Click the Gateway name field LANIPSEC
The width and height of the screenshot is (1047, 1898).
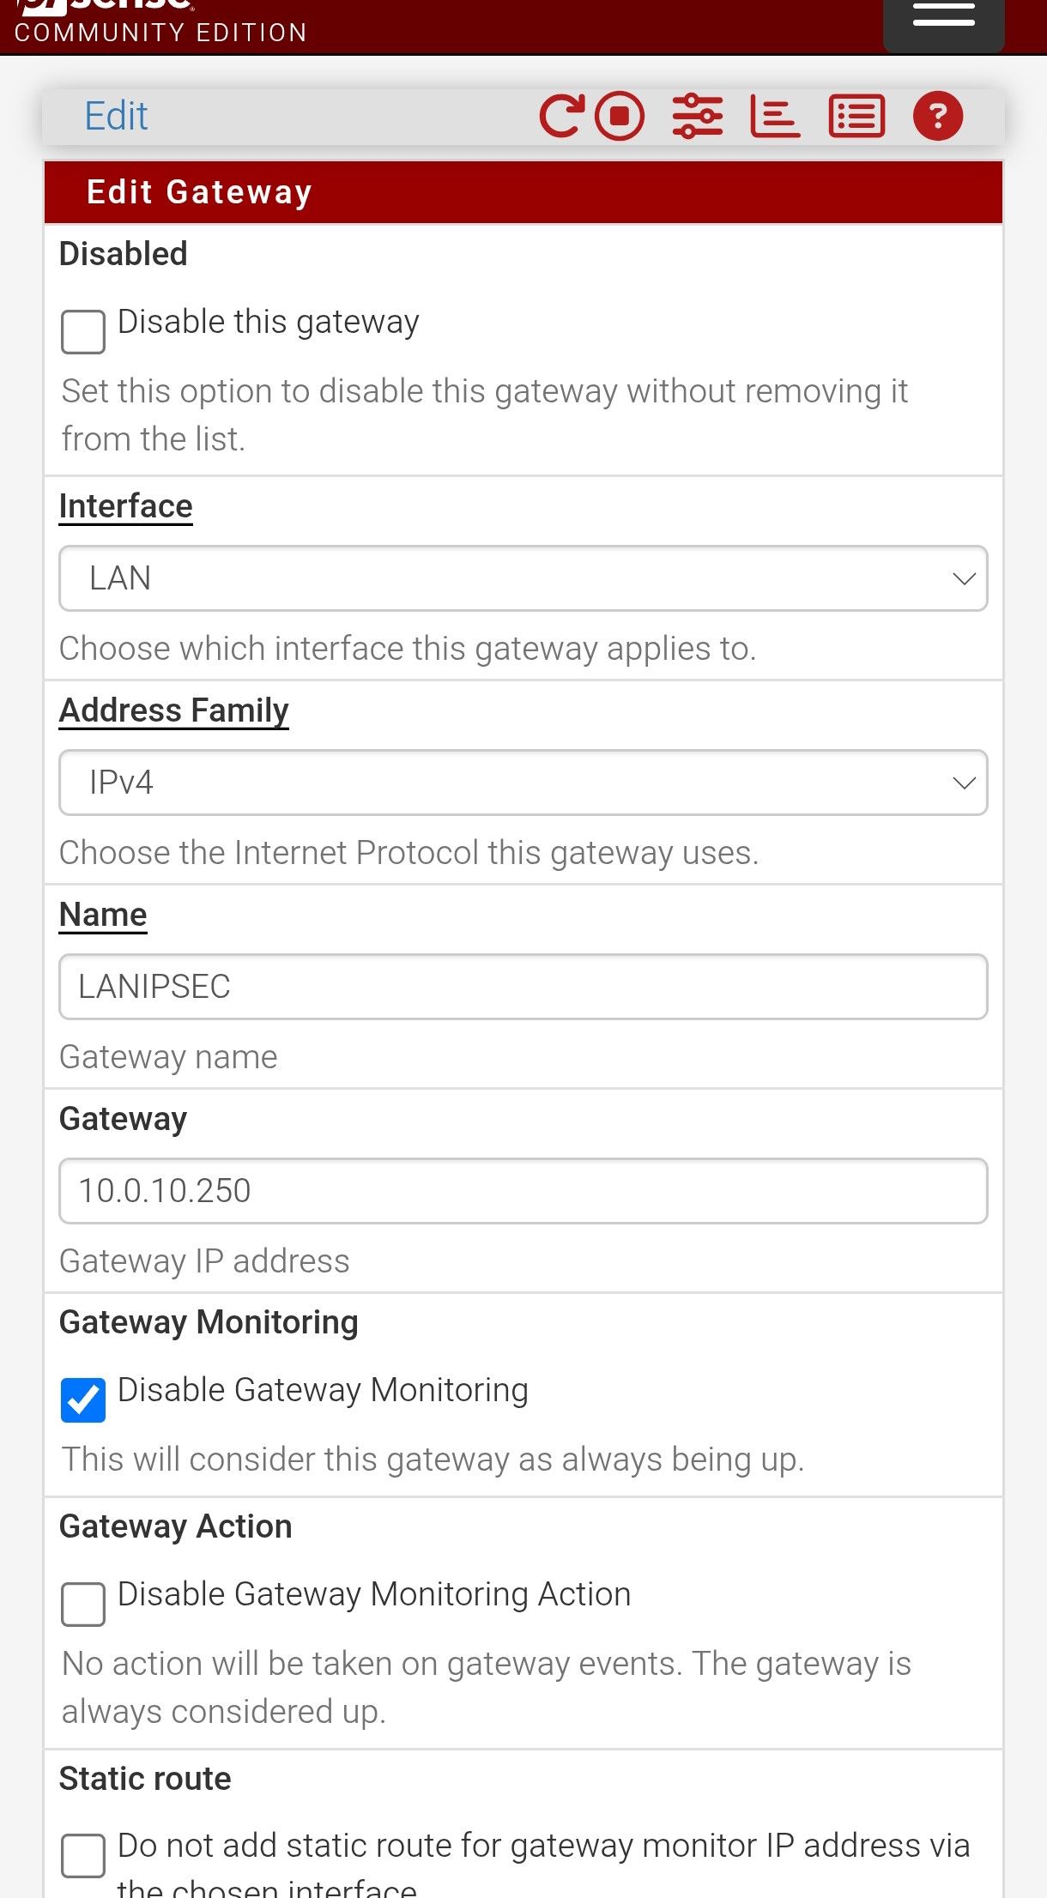523,987
